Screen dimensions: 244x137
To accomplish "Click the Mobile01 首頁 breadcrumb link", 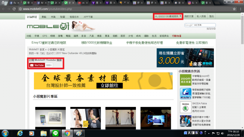I will (37, 49).
